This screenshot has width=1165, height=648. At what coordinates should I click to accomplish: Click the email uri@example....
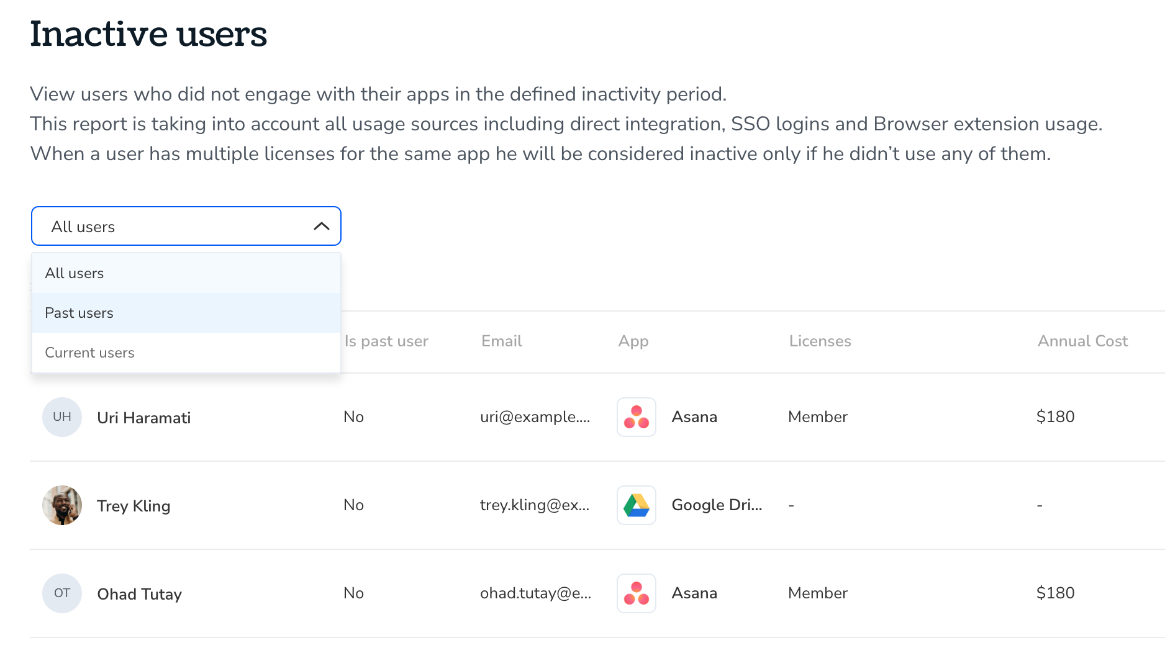tap(535, 417)
